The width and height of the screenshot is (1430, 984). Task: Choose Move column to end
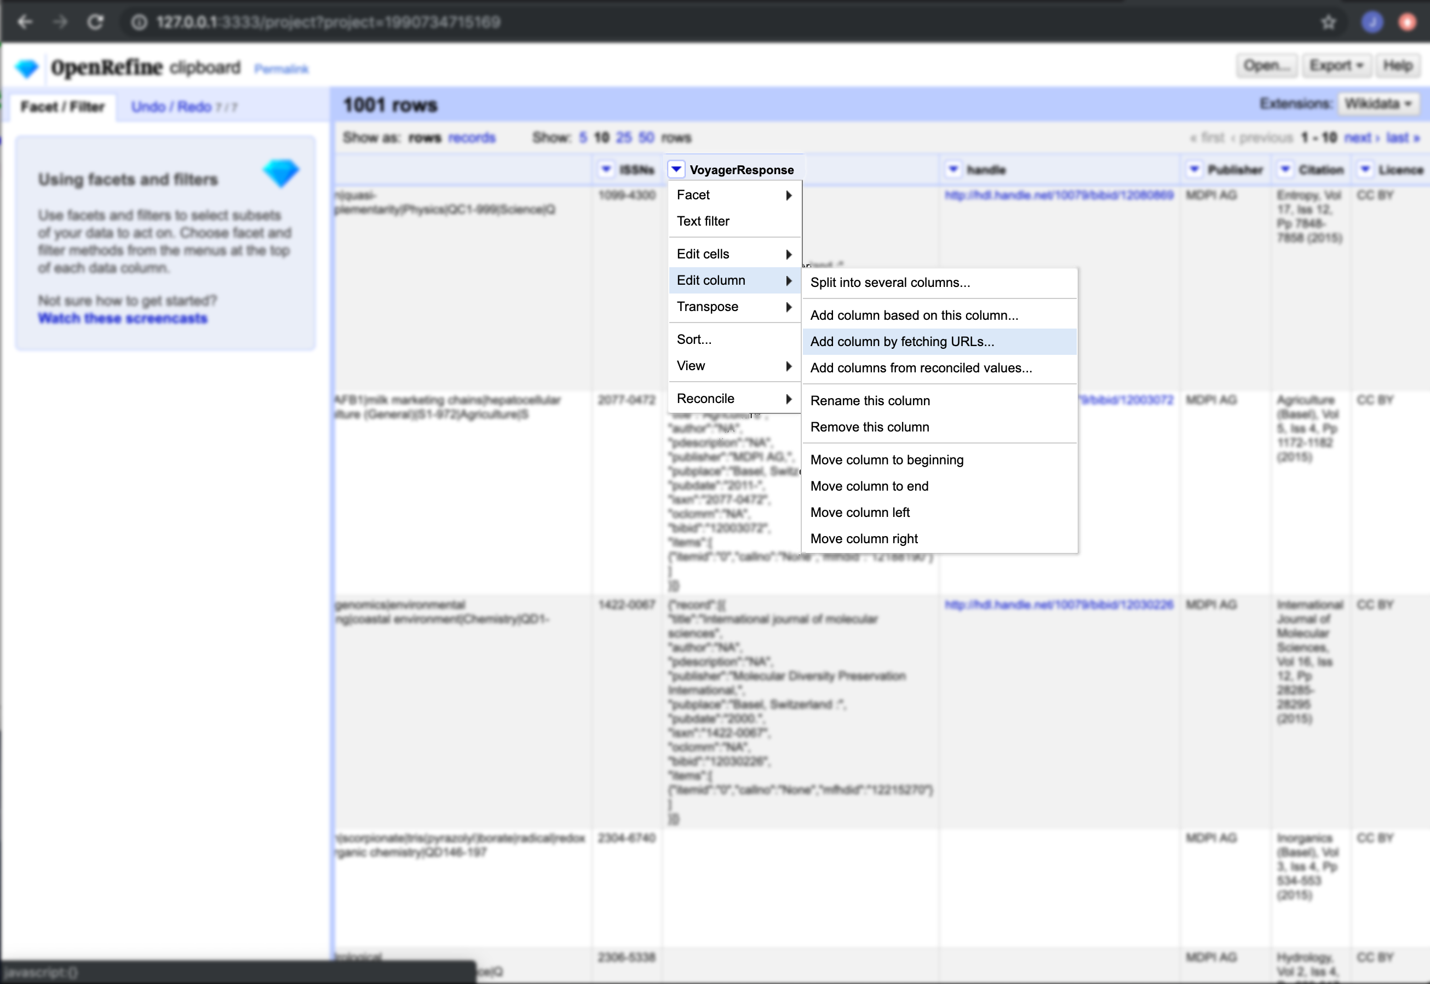pyautogui.click(x=939, y=486)
